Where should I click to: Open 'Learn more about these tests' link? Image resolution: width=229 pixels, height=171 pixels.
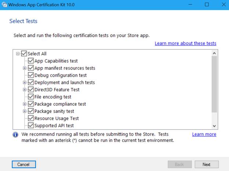tap(185, 43)
